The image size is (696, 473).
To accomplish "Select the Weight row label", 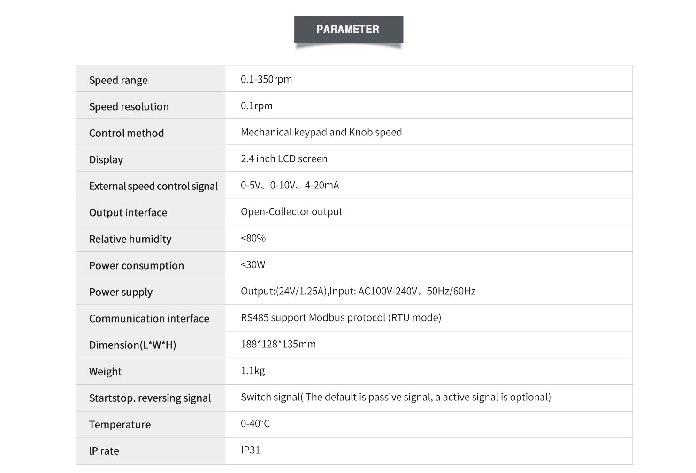I will (105, 372).
